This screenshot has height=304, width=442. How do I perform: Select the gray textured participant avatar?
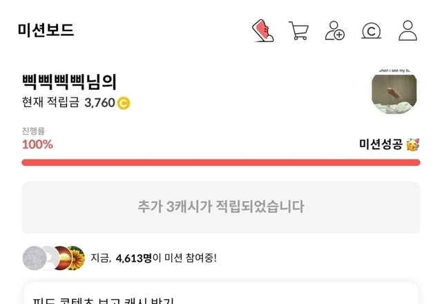pyautogui.click(x=33, y=258)
